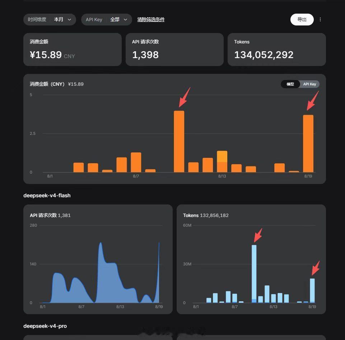Image resolution: width=345 pixels, height=340 pixels.
Task: Click the 导出 export button
Action: click(x=302, y=20)
